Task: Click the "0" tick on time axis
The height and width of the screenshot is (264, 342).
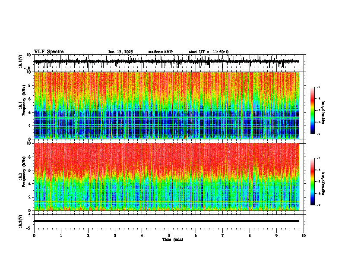Action: 34,236
